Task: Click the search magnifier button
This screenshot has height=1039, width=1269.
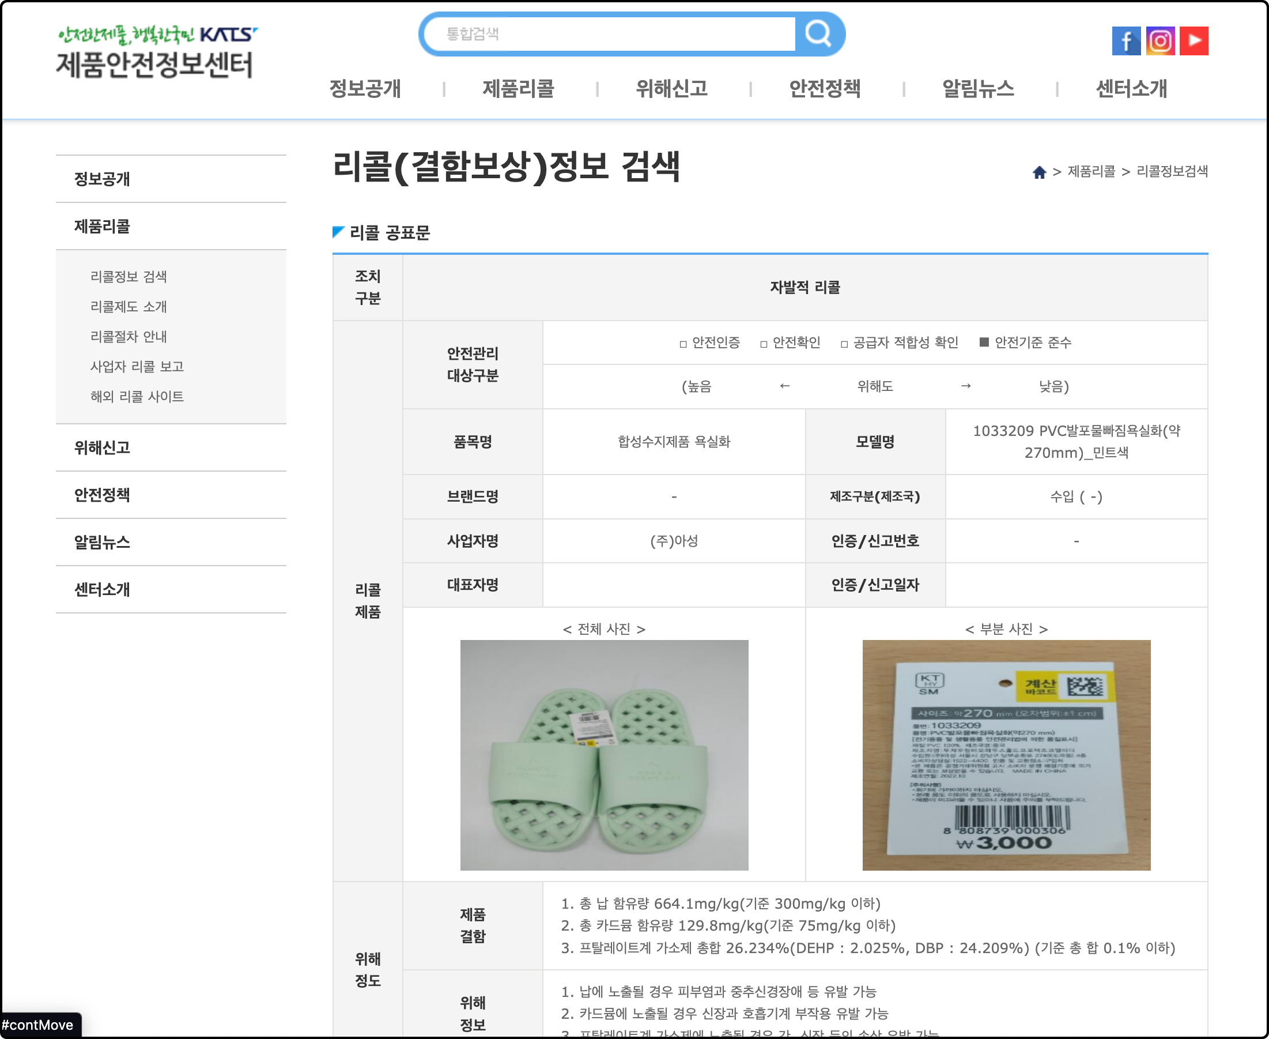Action: [818, 33]
